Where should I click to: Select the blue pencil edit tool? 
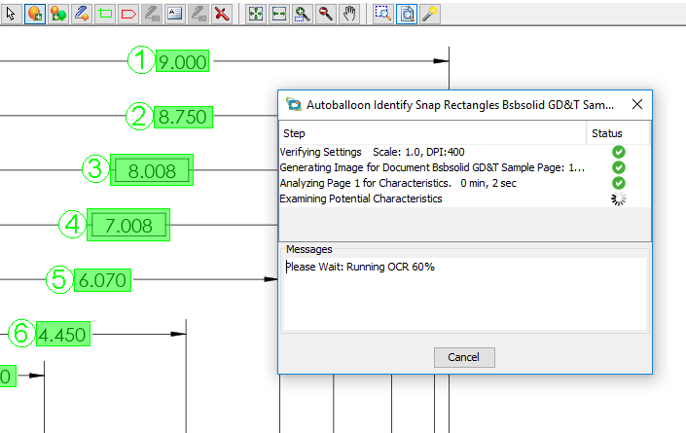click(x=82, y=14)
